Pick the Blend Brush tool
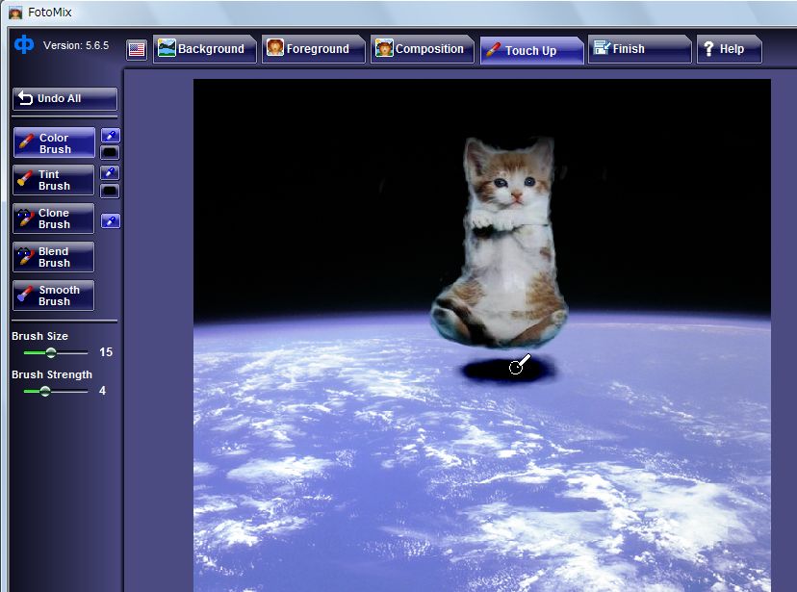The height and width of the screenshot is (592, 797). (x=53, y=257)
